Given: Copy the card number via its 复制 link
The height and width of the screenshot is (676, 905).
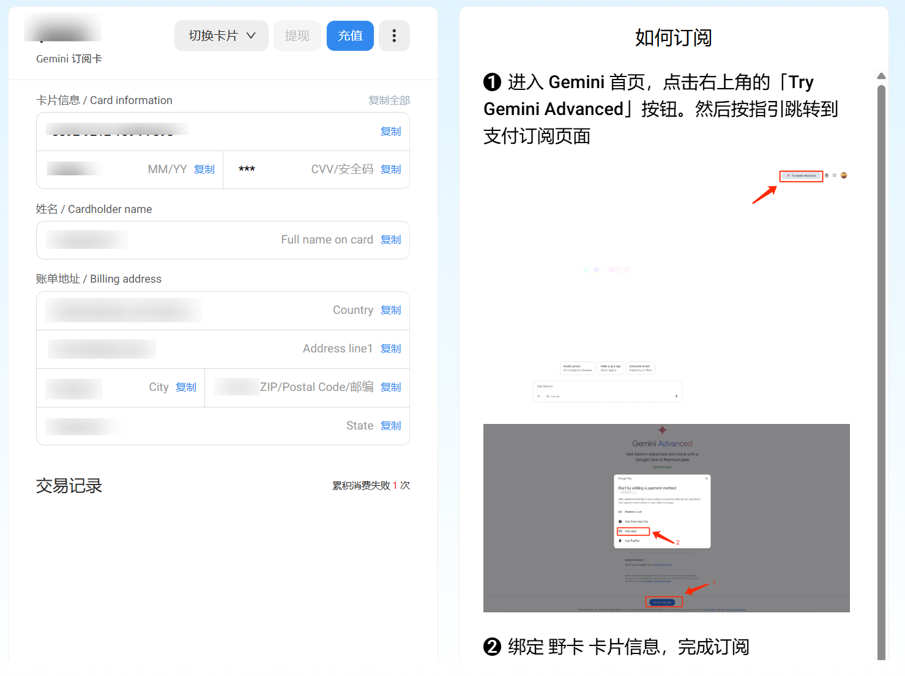Looking at the screenshot, I should point(391,132).
